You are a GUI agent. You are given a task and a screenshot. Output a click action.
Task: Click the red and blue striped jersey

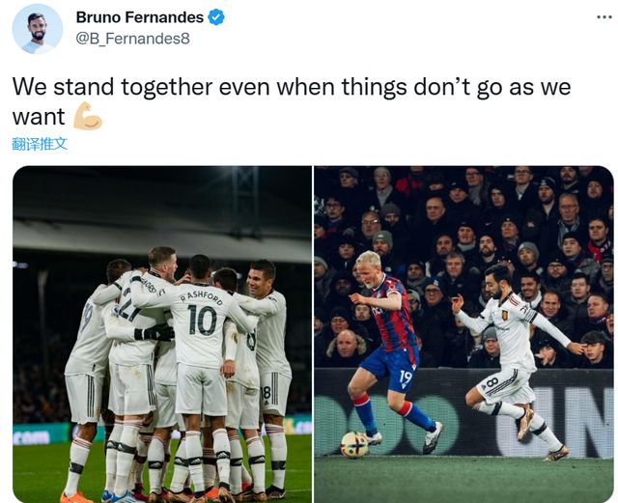coord(393,316)
